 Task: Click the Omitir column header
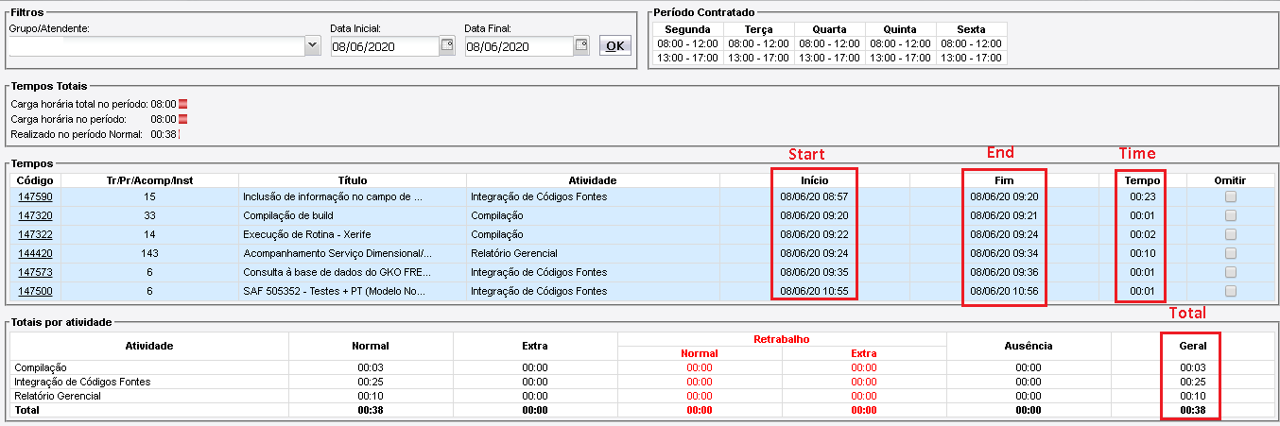(x=1230, y=179)
